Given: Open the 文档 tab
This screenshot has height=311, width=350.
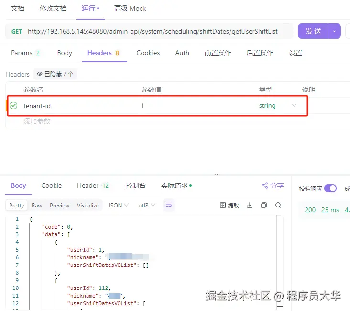Looking at the screenshot, I should point(18,9).
